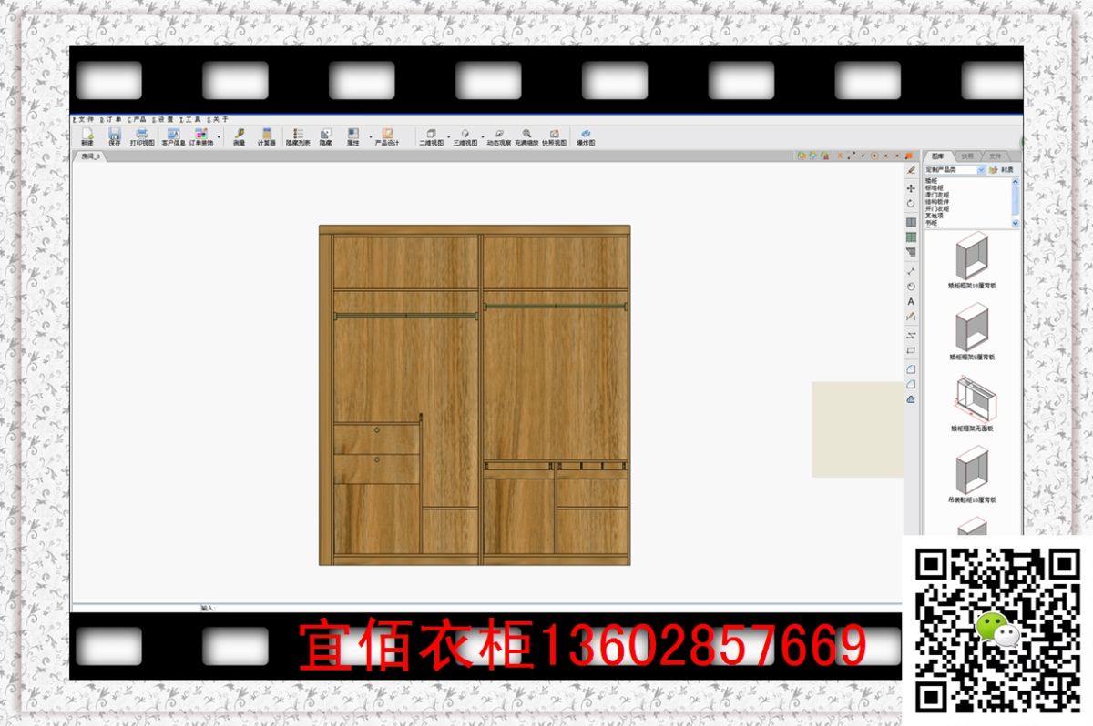Select the diagonal dimension line tool
The width and height of the screenshot is (1093, 726).
911,270
